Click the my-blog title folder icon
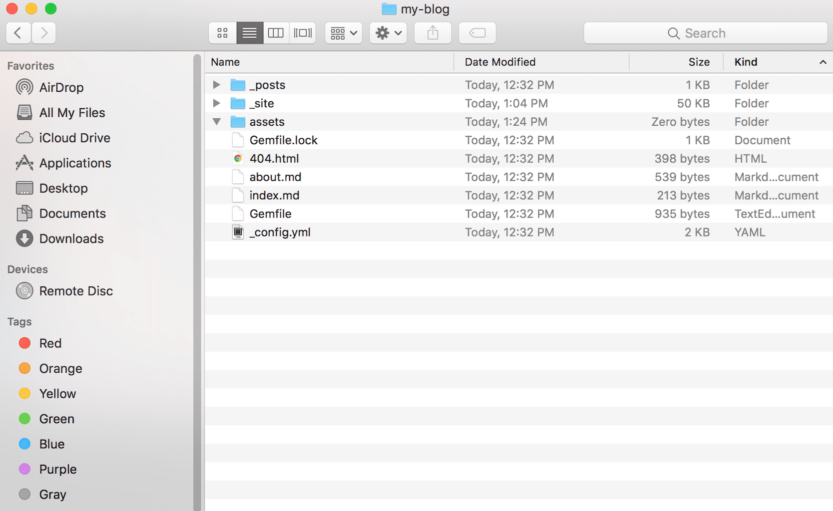 coord(389,9)
